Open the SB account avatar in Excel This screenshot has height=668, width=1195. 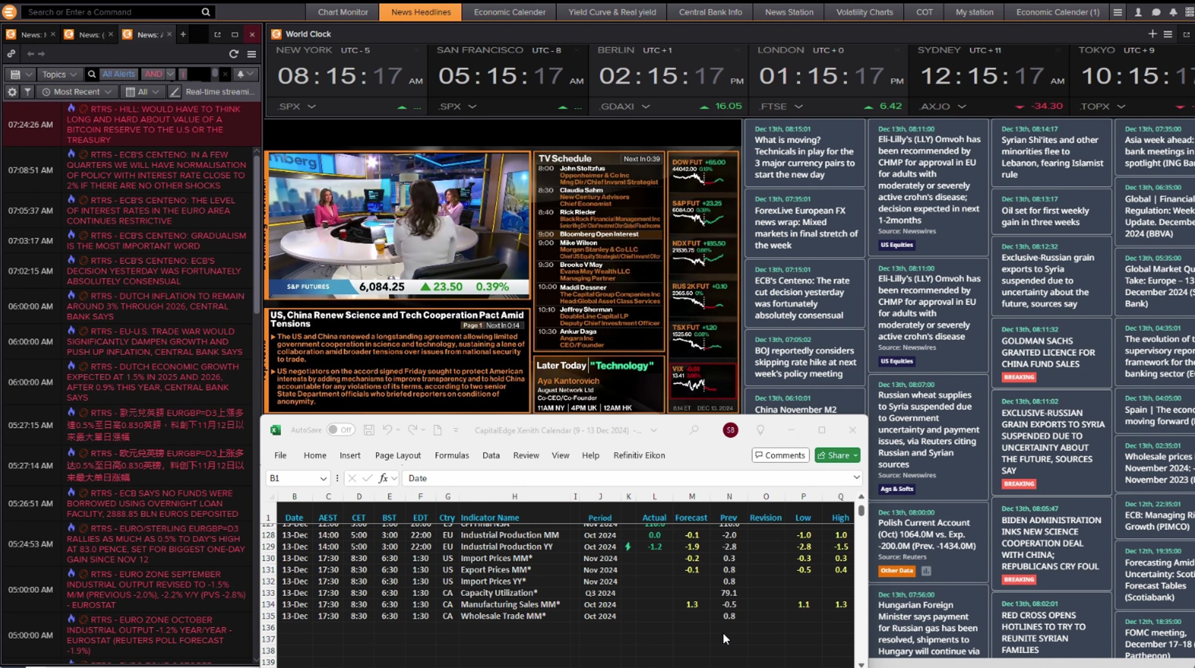[x=731, y=430]
